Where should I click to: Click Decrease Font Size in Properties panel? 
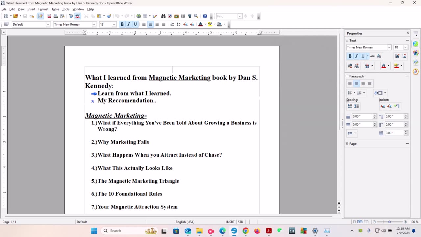404,56
